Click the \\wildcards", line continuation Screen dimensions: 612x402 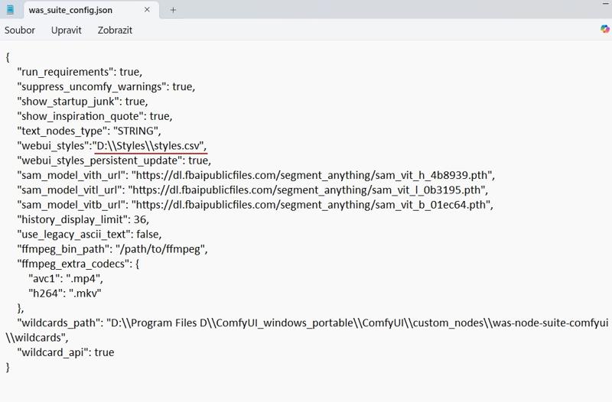coord(37,338)
